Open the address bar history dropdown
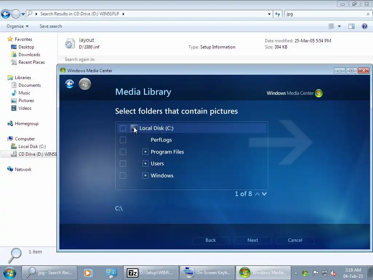Viewport: 373px width, 280px height. point(269,14)
